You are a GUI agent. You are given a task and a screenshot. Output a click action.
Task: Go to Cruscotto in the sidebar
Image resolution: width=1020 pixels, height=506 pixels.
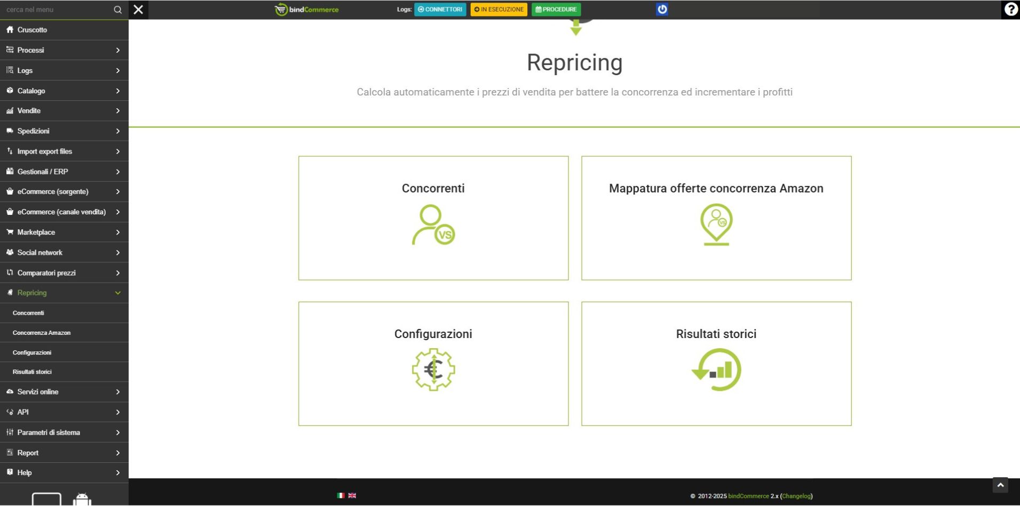32,30
